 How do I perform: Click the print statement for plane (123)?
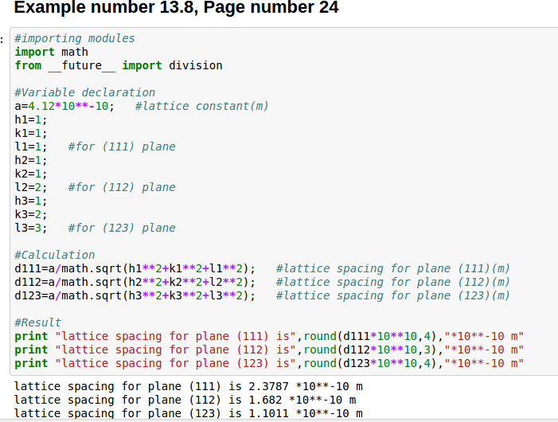pos(269,363)
